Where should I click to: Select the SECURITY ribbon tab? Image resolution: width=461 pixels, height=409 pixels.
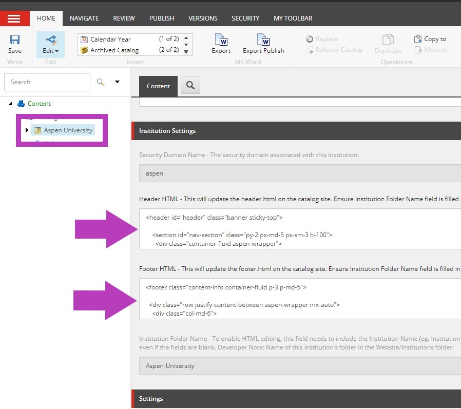click(245, 18)
